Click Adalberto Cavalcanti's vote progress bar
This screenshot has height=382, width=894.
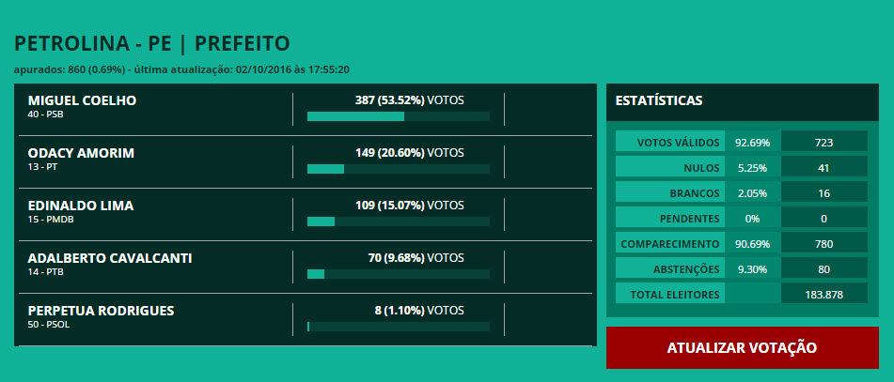click(398, 274)
